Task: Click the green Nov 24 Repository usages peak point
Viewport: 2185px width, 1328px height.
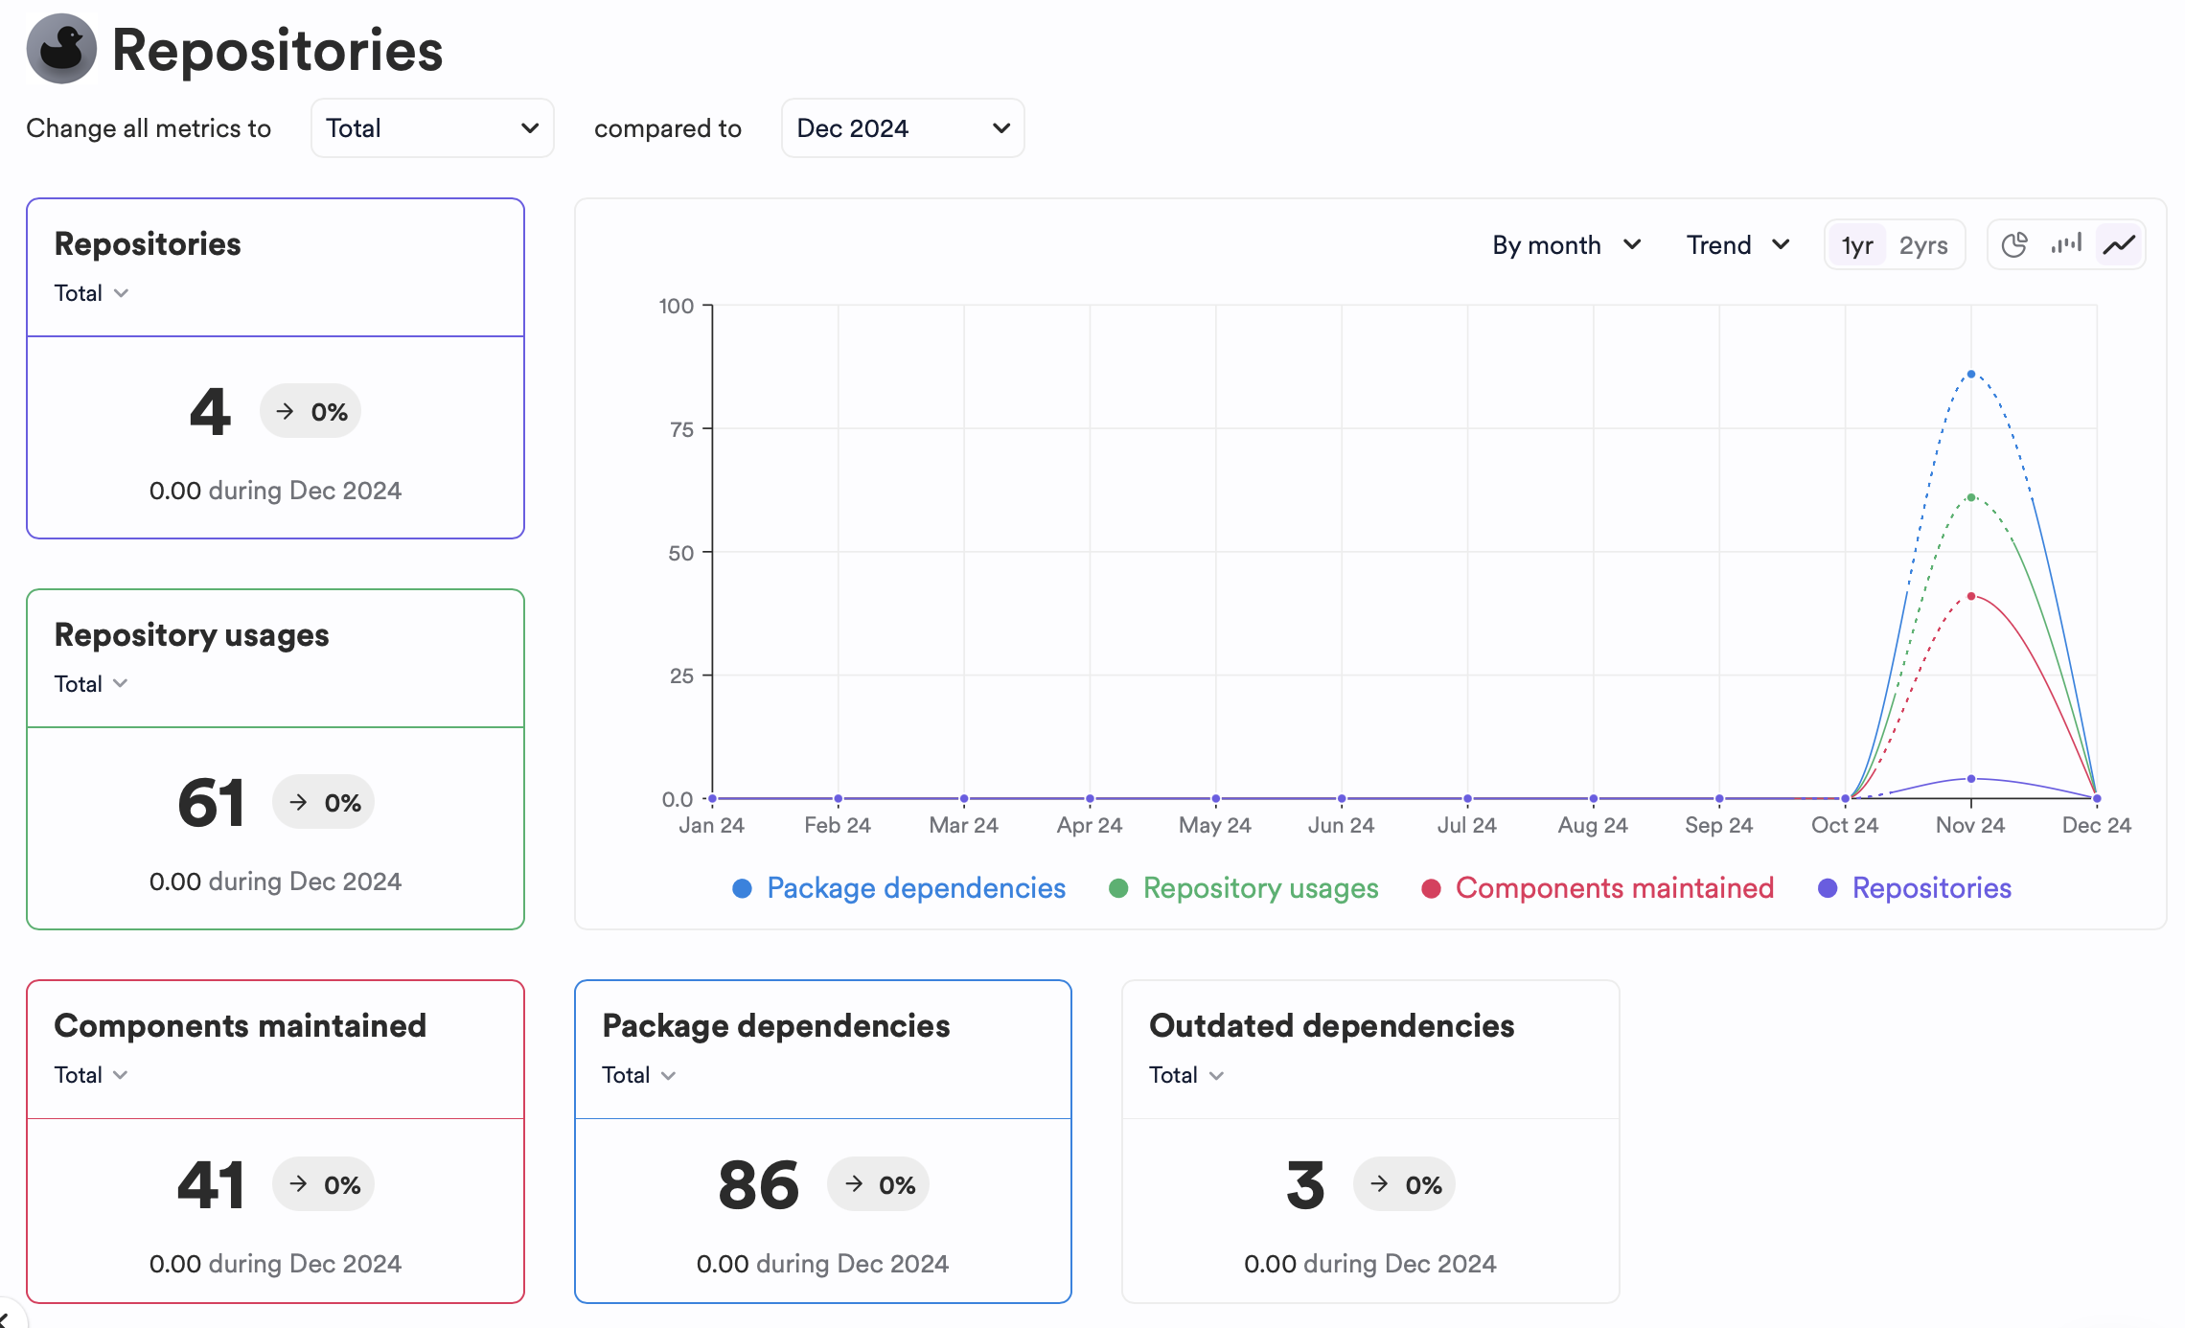Action: tap(1971, 497)
